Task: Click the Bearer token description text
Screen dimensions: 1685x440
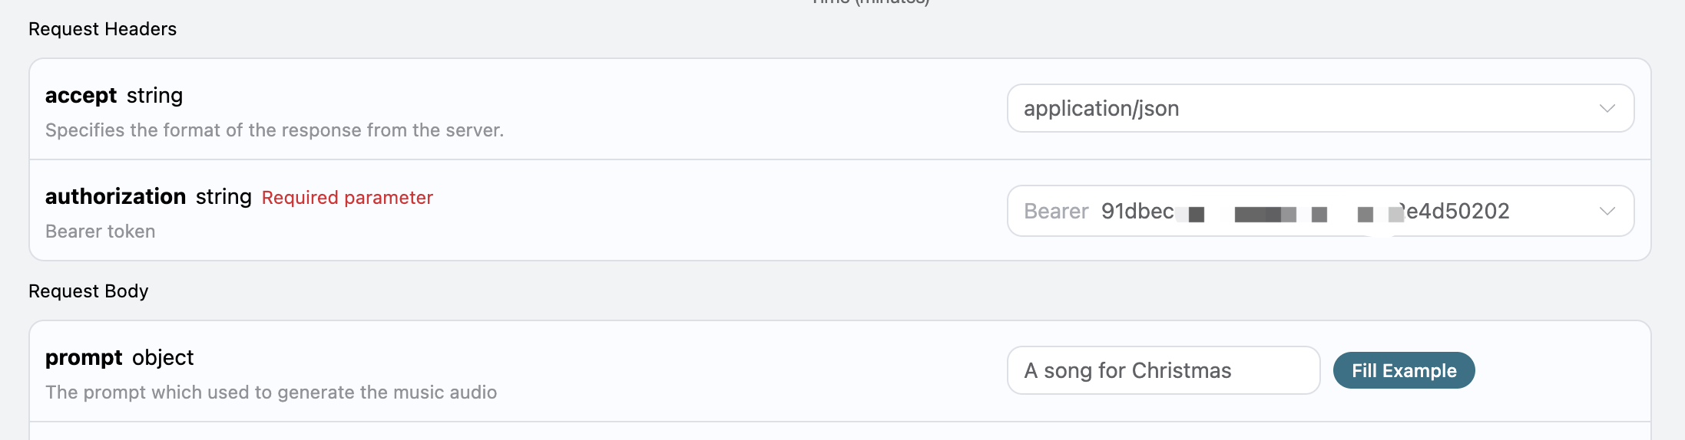Action: click(100, 231)
